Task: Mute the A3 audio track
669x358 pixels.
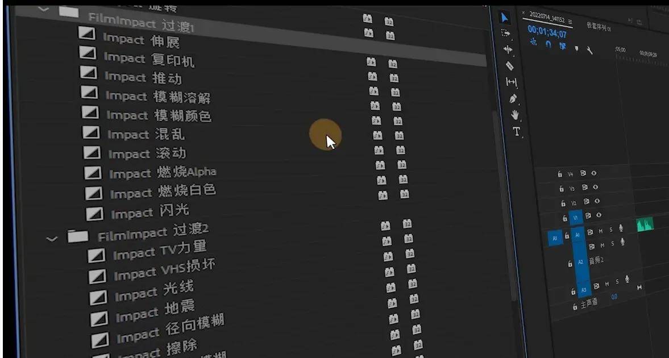Action: tap(606, 283)
